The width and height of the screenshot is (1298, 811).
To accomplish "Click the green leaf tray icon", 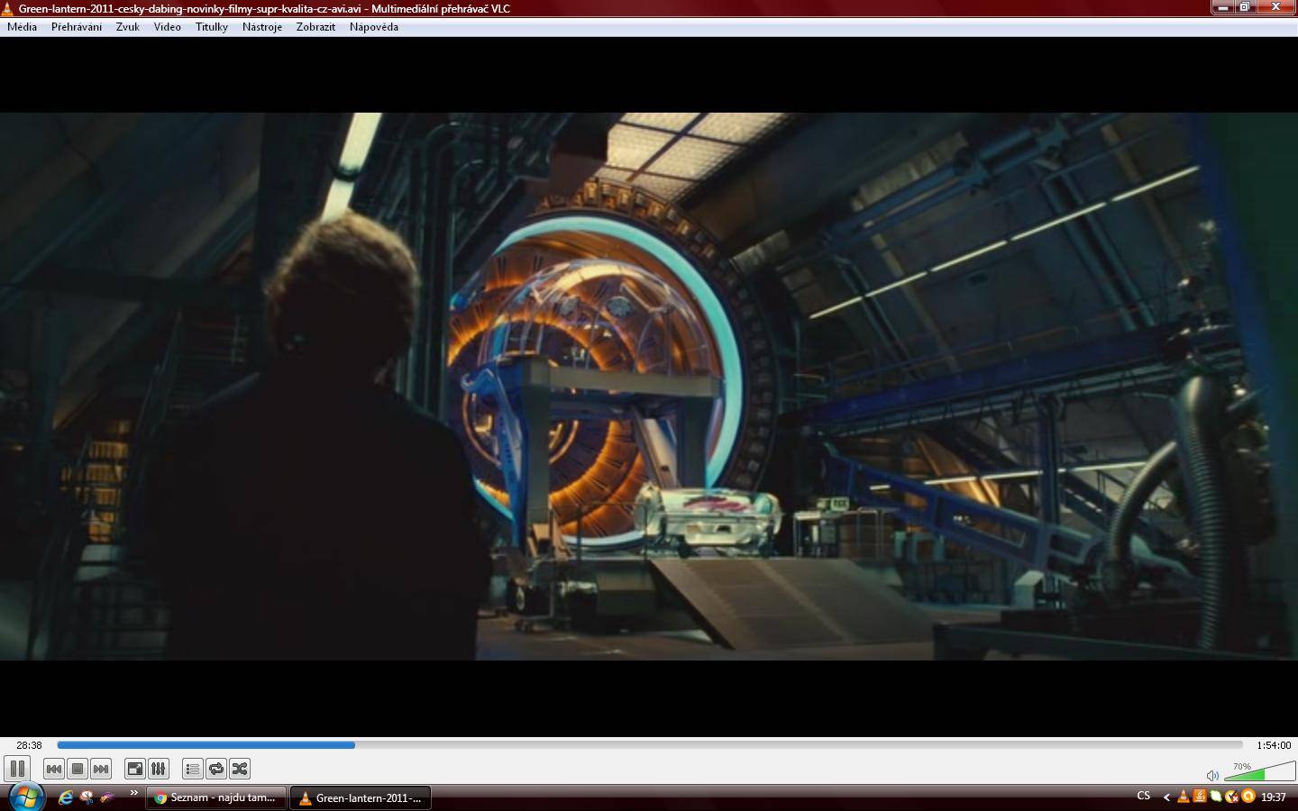I will click(x=1216, y=797).
